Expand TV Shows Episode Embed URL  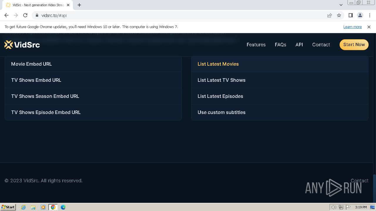click(93, 112)
